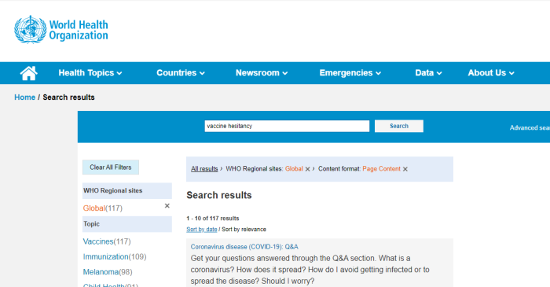Click 'Sort by relevance' text
This screenshot has height=287, width=550.
click(x=244, y=229)
